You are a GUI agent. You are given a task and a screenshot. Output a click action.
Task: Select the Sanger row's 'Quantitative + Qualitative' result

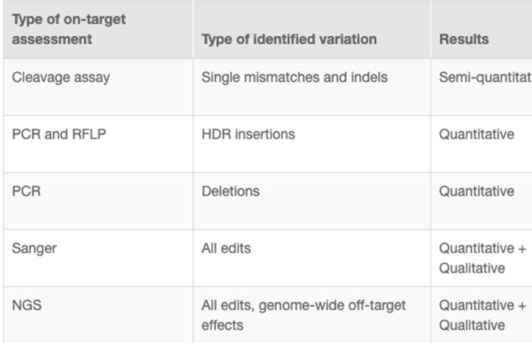pos(482,258)
